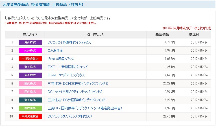
Task: Open iFree 8資産バランス fund link
Action: pyautogui.click(x=61, y=59)
